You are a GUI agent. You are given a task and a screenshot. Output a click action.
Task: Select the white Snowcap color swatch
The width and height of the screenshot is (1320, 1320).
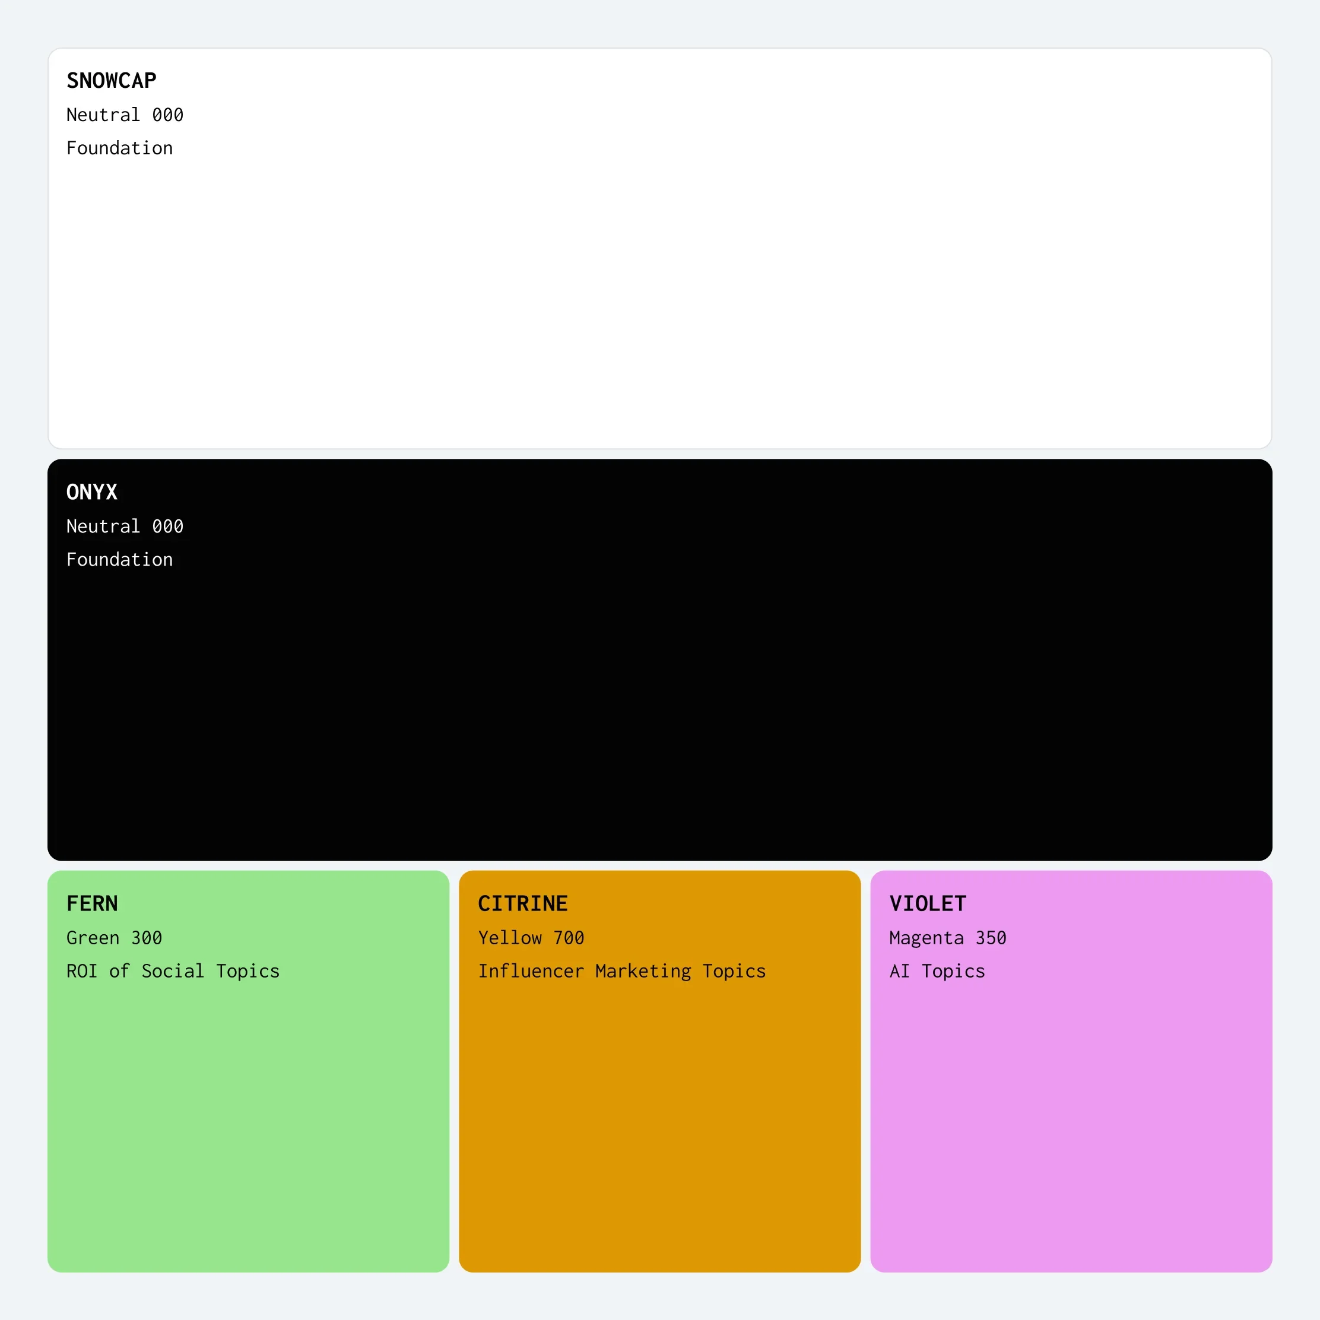[x=659, y=248]
